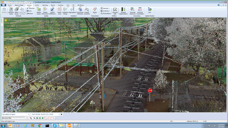Click the black arrow beside coordinates field
Image resolution: width=228 pixels, height=128 pixels.
(61, 114)
